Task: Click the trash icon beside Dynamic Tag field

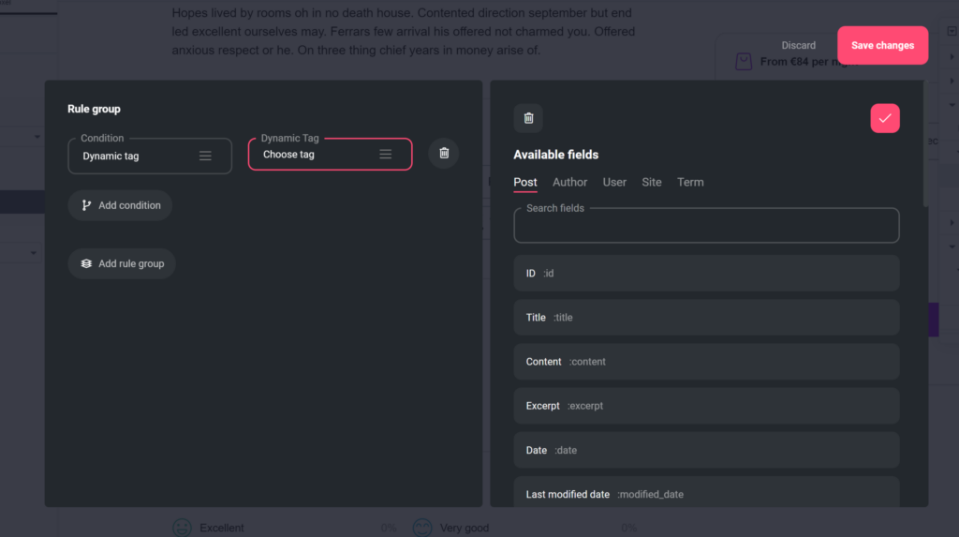Action: [444, 154]
